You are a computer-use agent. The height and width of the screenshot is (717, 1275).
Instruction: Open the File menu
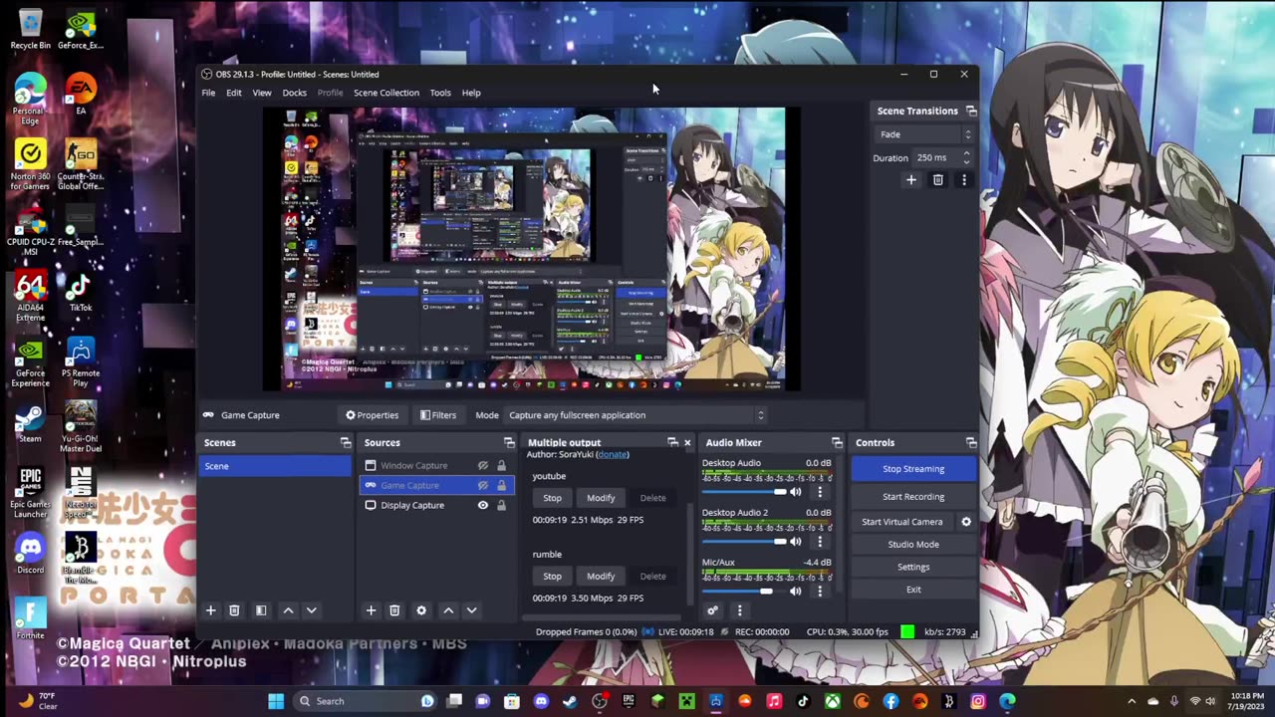coord(208,93)
